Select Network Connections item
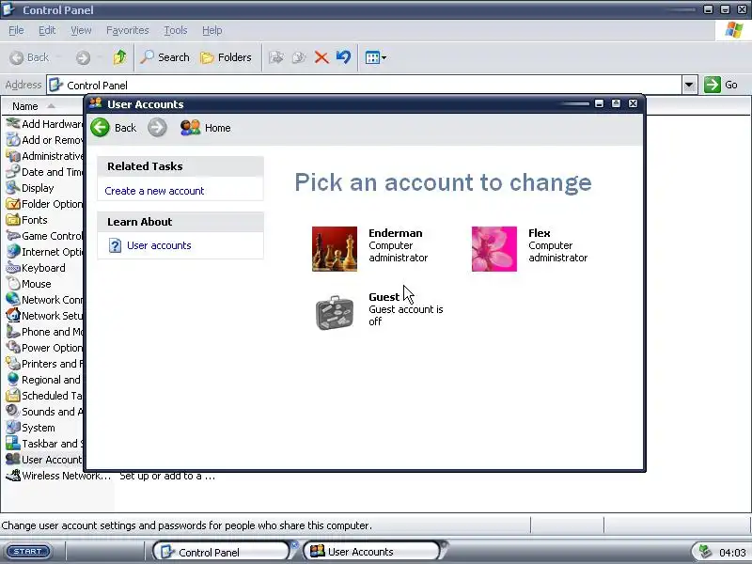 44,300
